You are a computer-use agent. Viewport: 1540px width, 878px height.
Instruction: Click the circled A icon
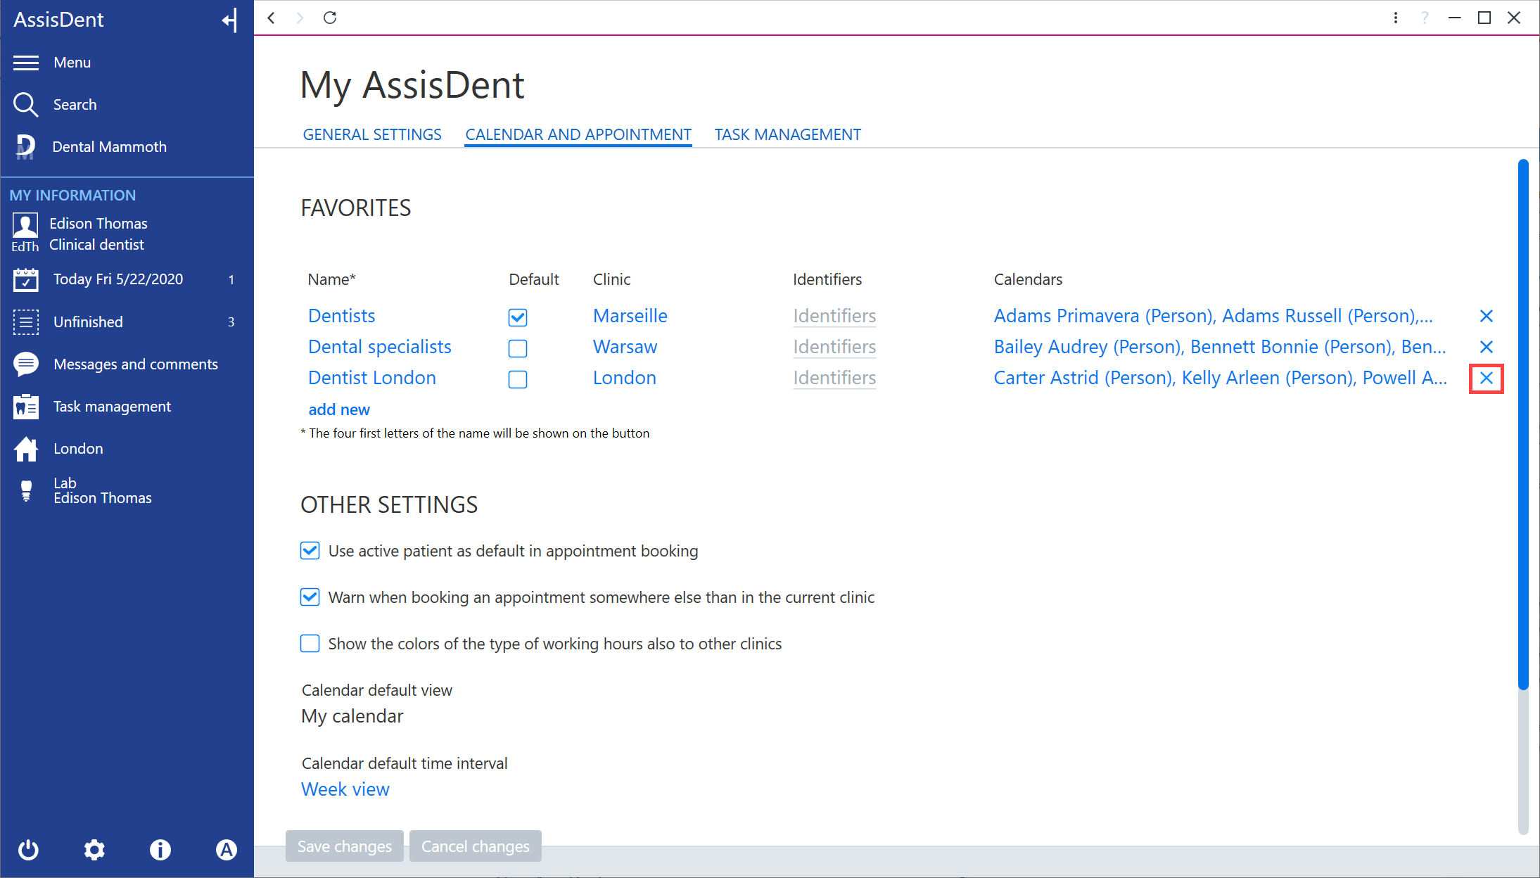(x=227, y=850)
